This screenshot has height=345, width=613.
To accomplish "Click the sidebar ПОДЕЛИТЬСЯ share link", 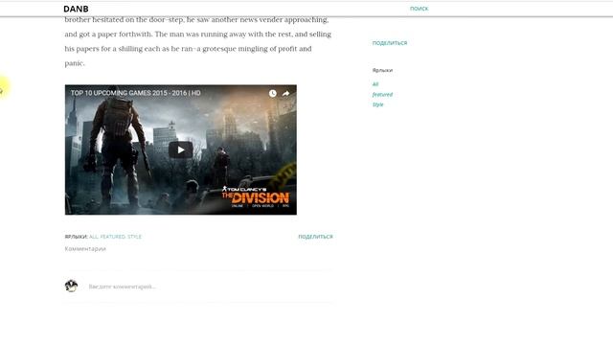I will pos(390,43).
